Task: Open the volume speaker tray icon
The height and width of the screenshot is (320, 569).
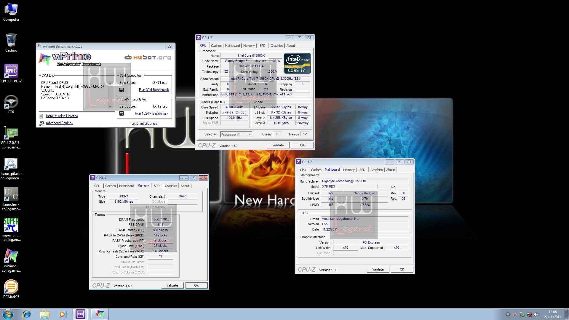Action: [x=537, y=314]
